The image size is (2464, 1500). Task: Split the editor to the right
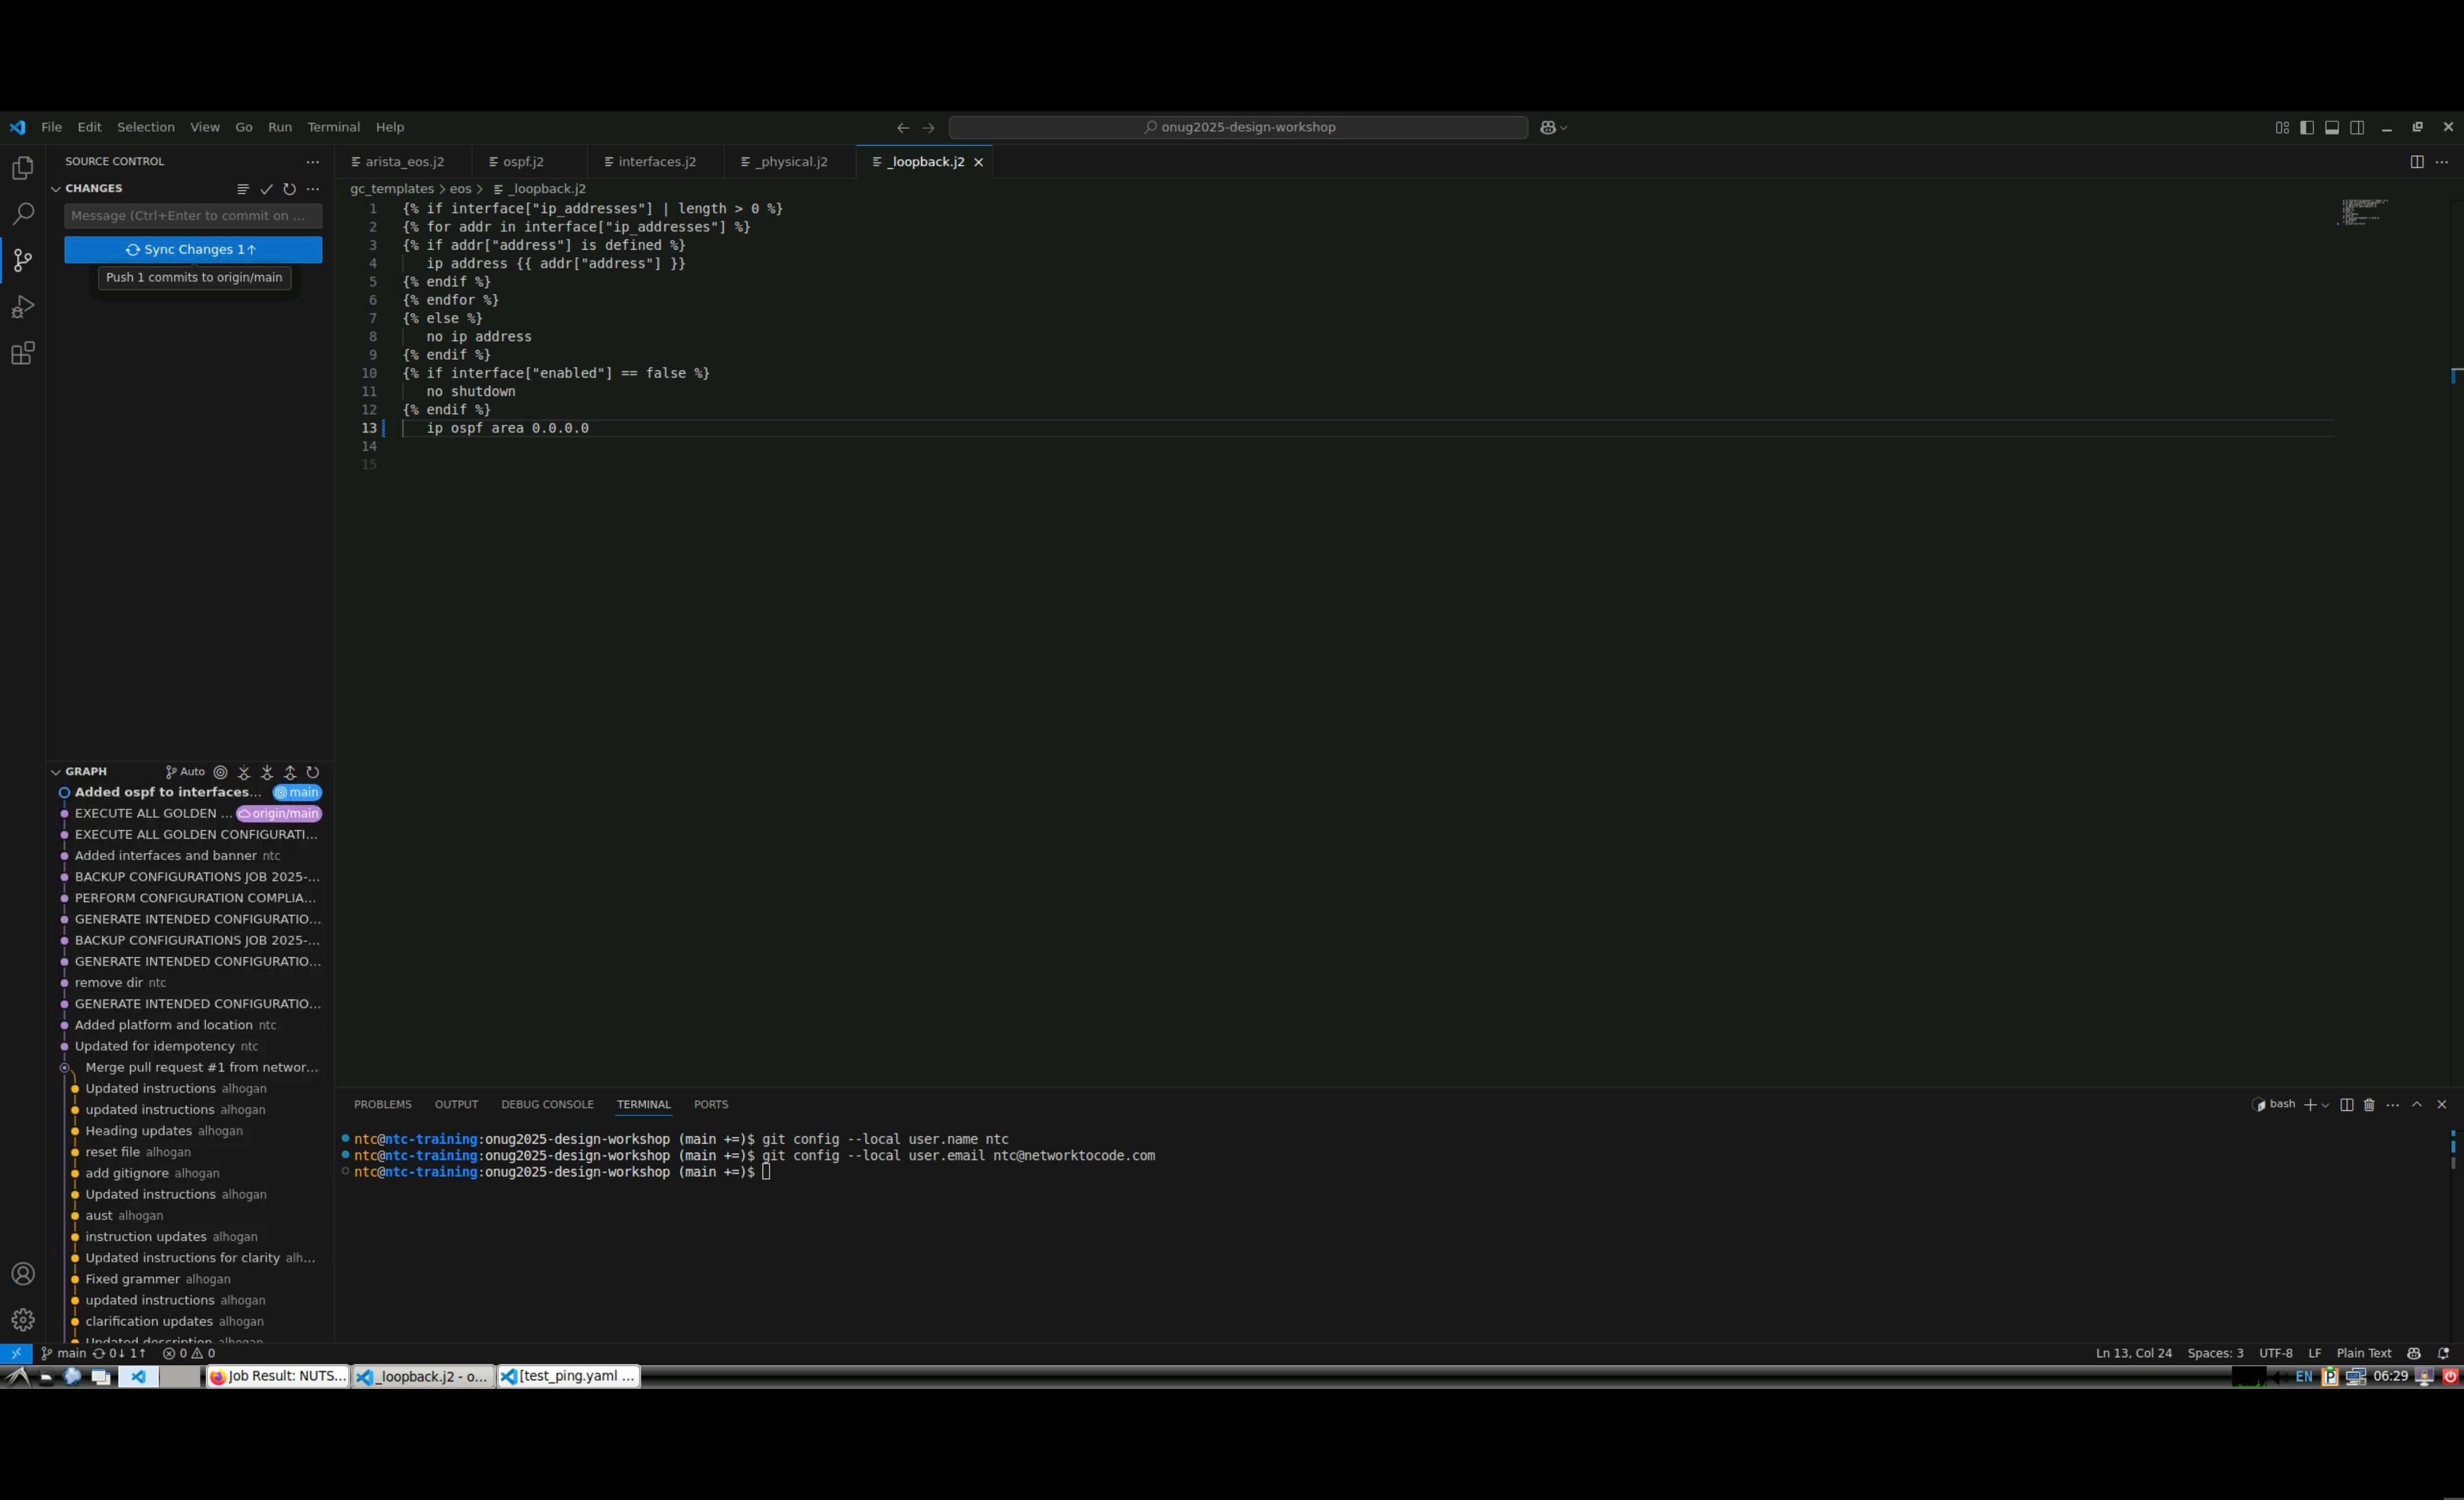click(x=2416, y=162)
